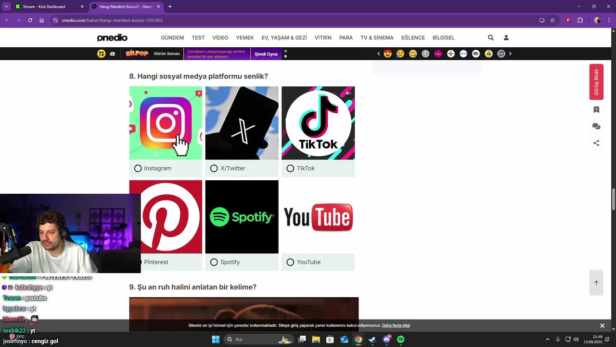Open Spotify from the taskbar

pos(401,339)
